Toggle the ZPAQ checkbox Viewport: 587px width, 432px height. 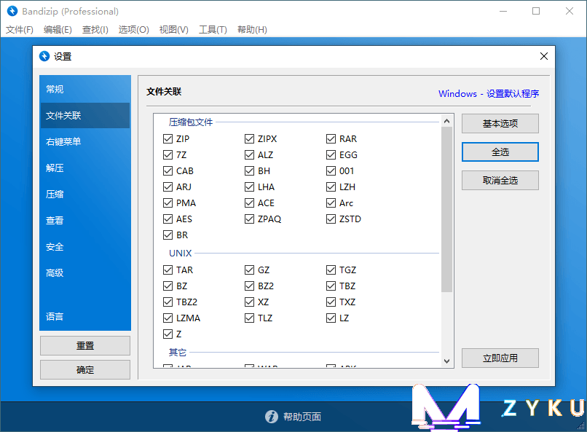point(249,219)
